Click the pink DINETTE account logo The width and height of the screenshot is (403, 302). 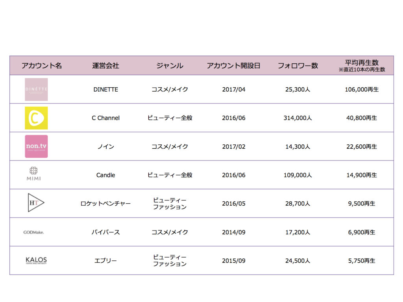[x=36, y=89]
